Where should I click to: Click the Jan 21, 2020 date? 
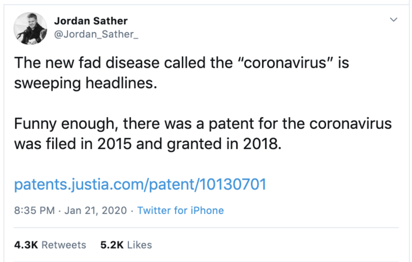tap(96, 210)
